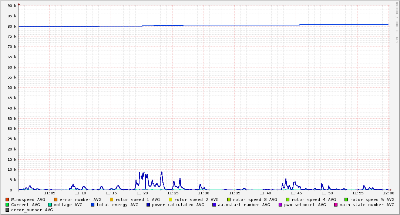The width and height of the screenshot is (400, 215).
Task: Click the 11:20 time axis marker
Action: coord(142,193)
